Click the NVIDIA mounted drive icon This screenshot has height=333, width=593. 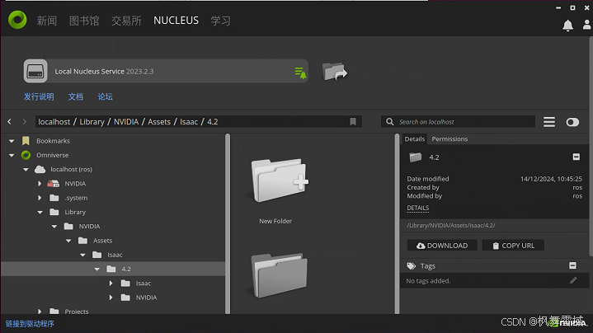tap(54, 184)
